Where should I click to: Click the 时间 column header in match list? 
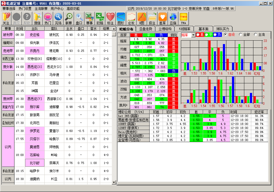click(x=20, y=29)
